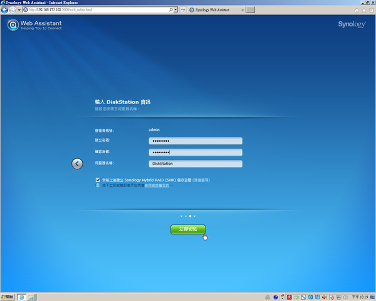Screen dimensions: 376x301
Task: Click the Explorer folder taskbar icon
Action: pos(31,297)
